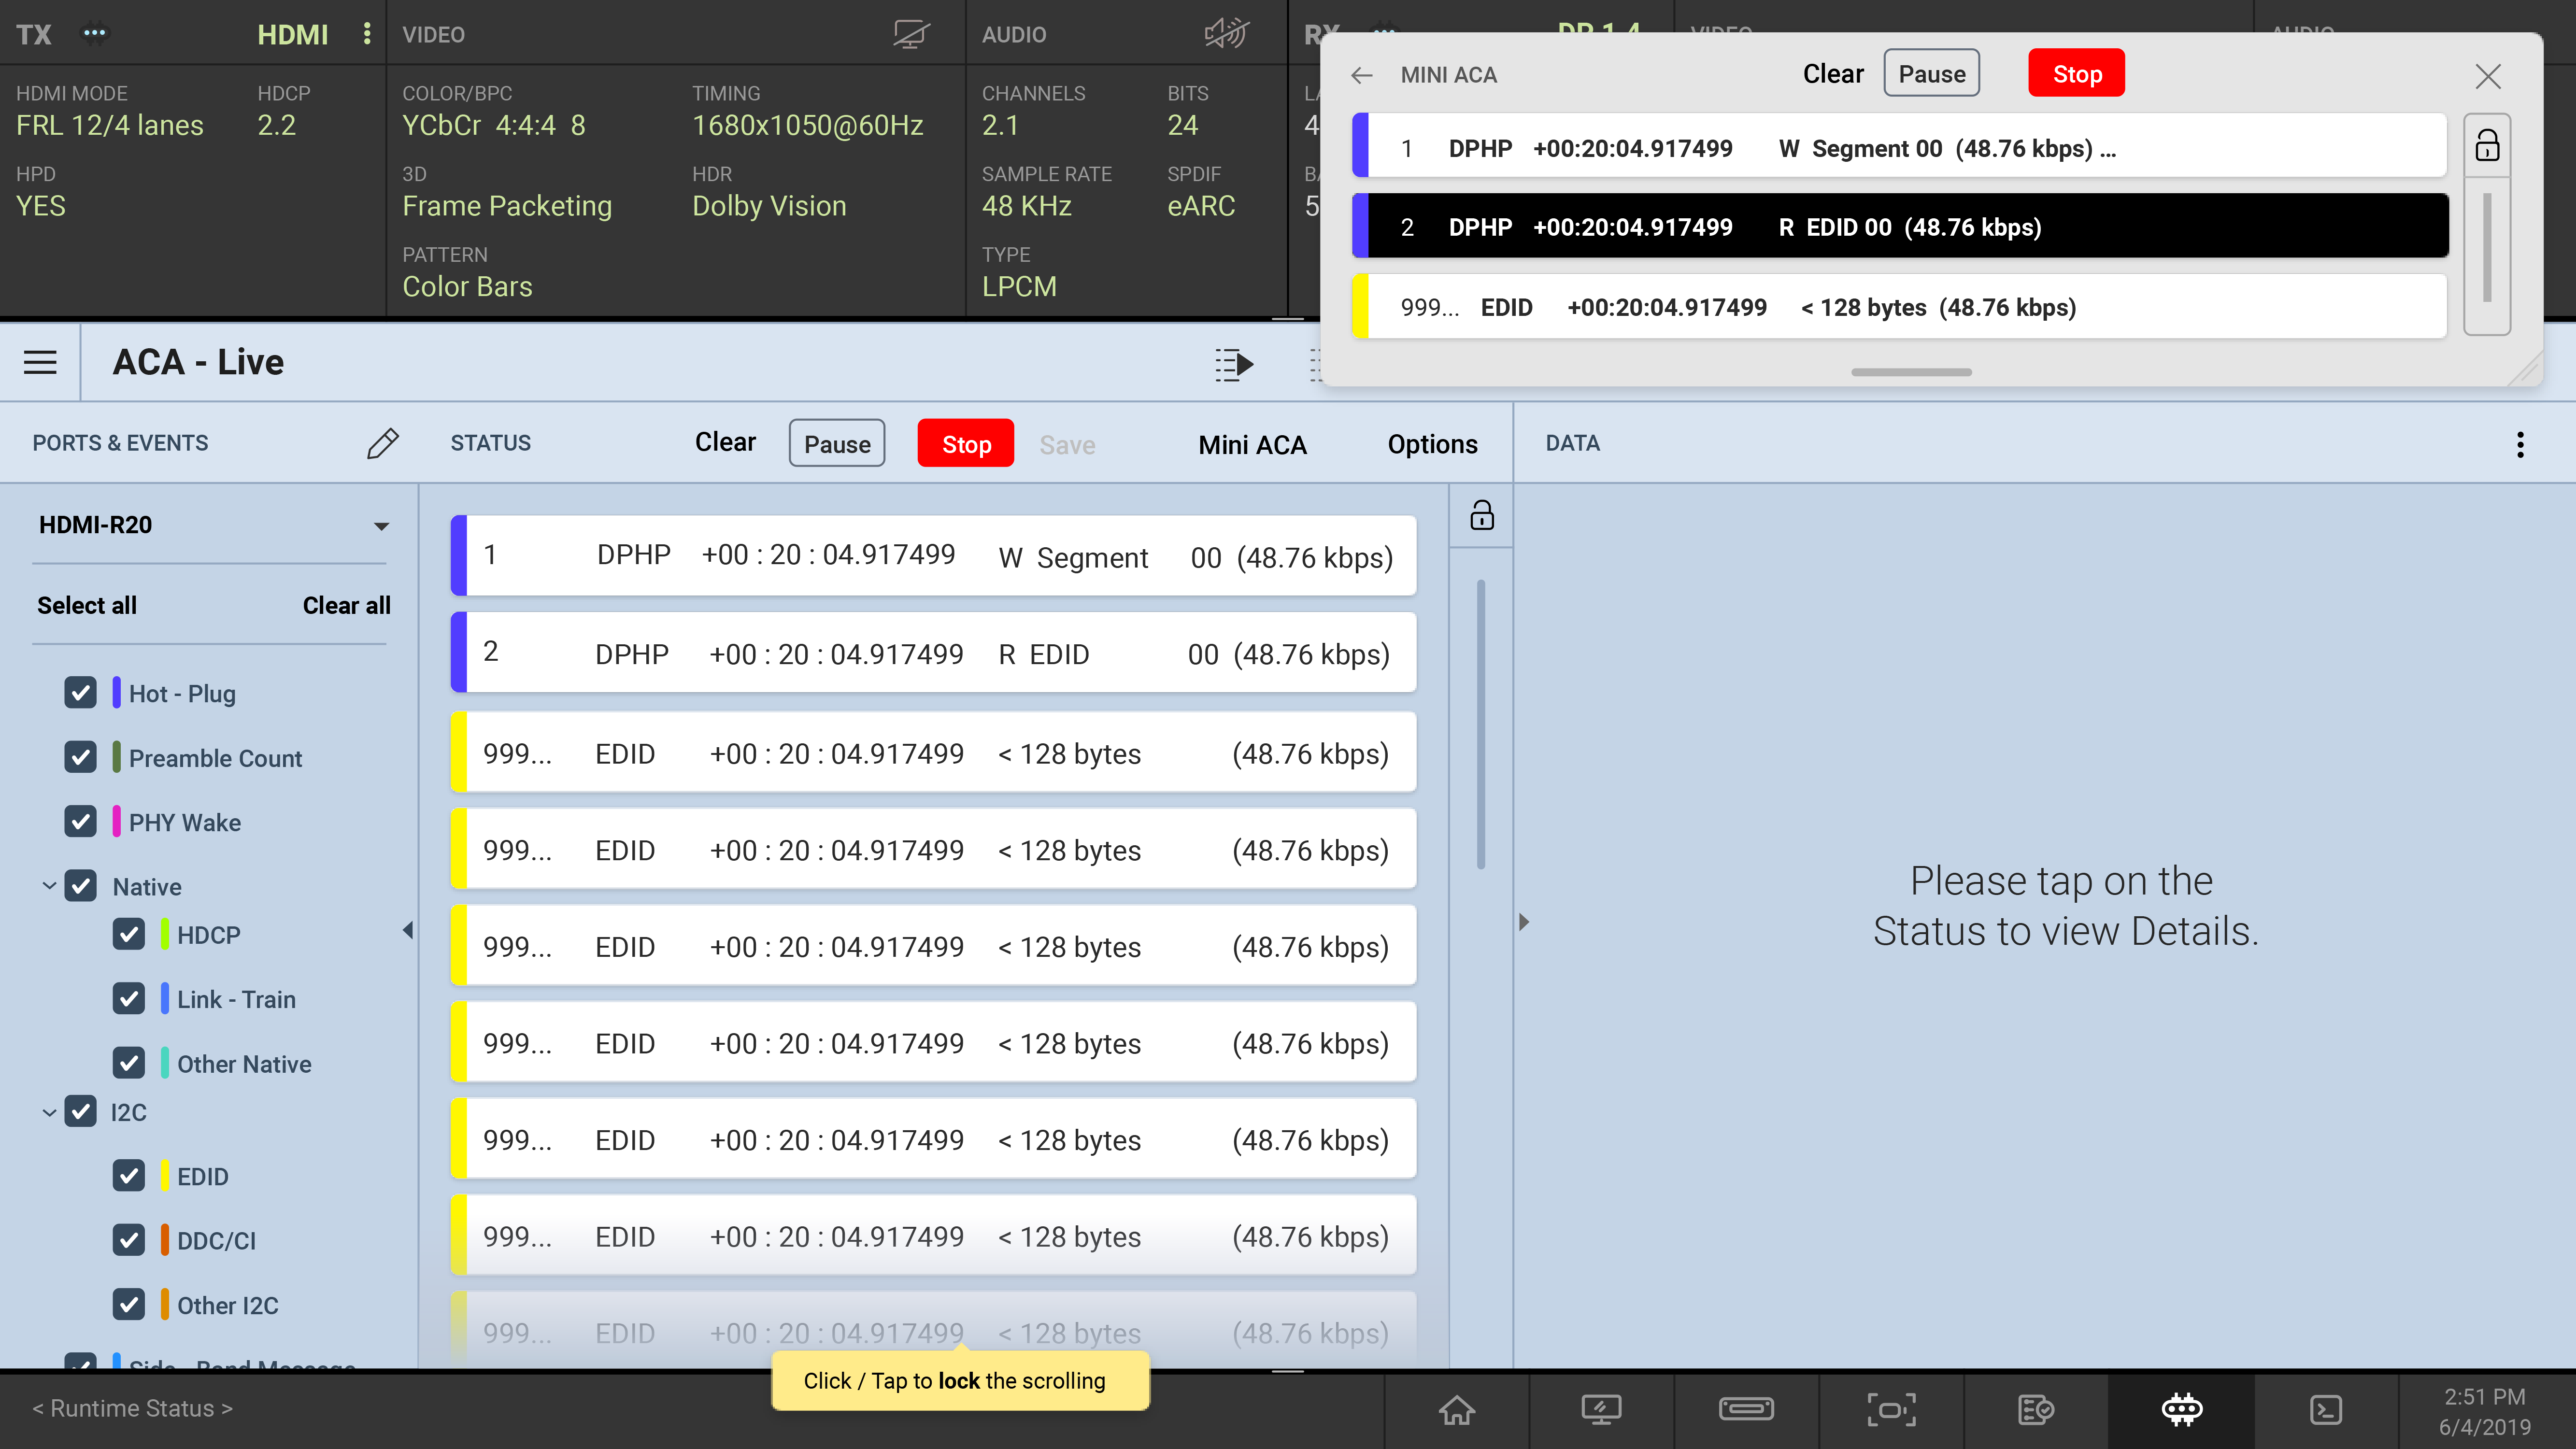Click the play-list icon in ACA header
The width and height of the screenshot is (2576, 1449).
point(1234,364)
